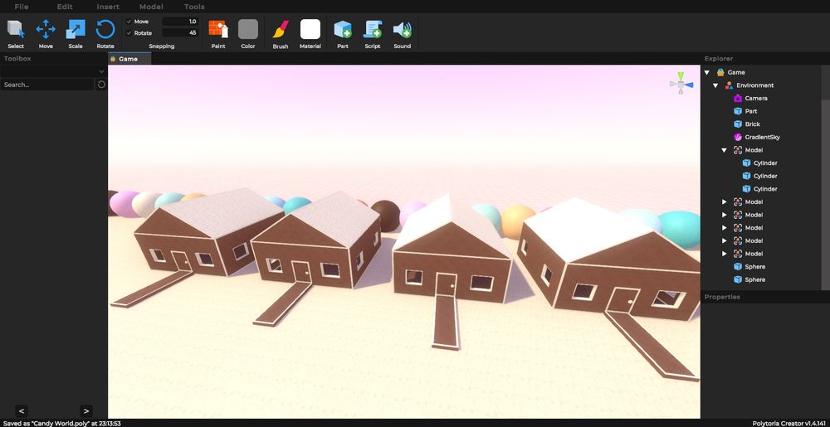Viewport: 830px width, 427px height.
Task: Toggle the Move snapping checkbox
Action: pos(129,22)
